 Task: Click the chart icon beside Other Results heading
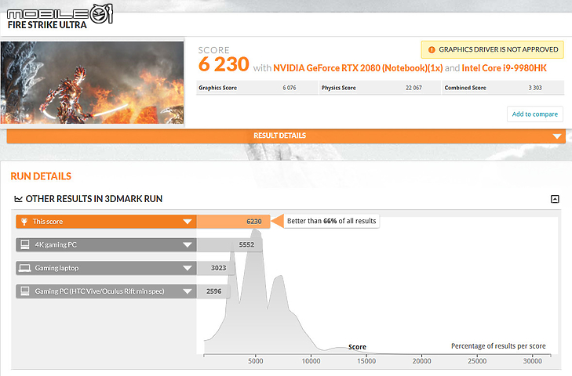(x=18, y=199)
